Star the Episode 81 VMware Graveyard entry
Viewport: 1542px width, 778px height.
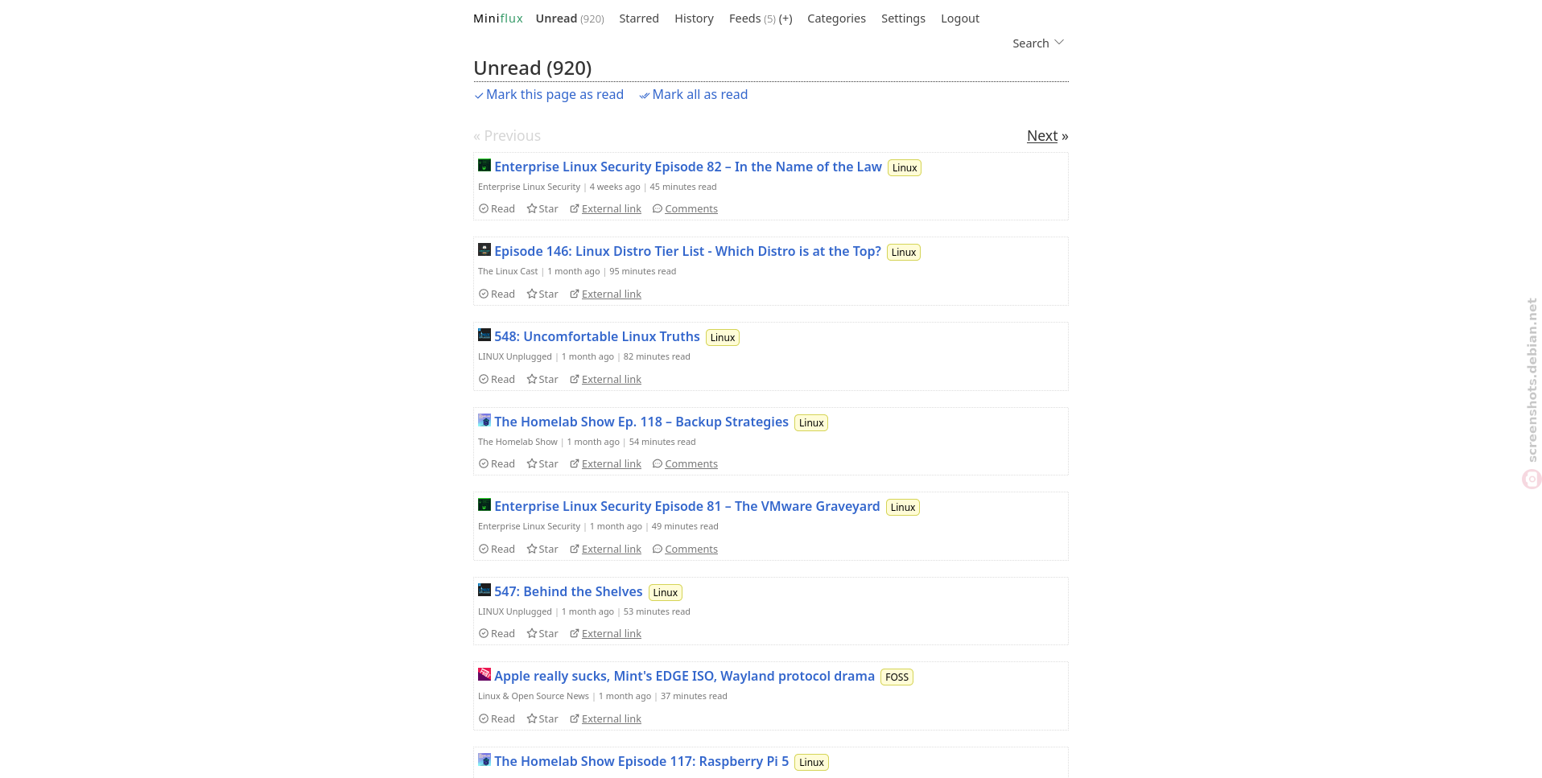(542, 550)
